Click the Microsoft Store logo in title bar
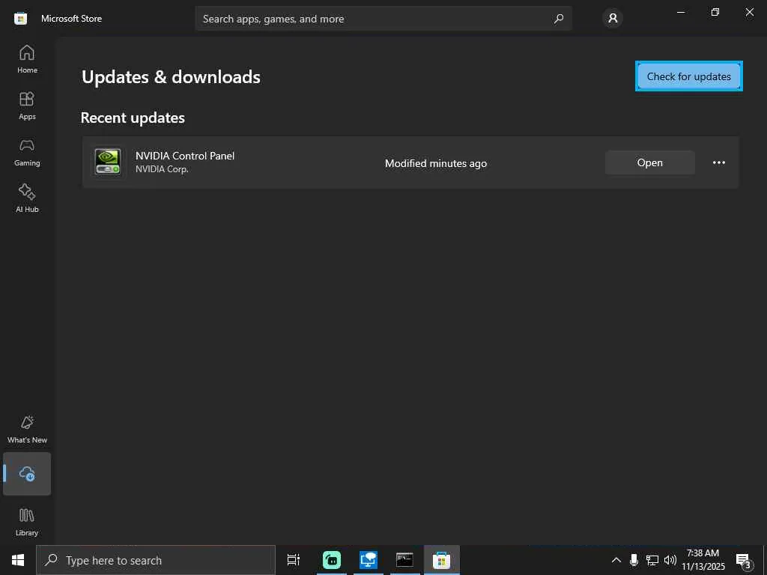Image resolution: width=767 pixels, height=575 pixels. pyautogui.click(x=20, y=19)
